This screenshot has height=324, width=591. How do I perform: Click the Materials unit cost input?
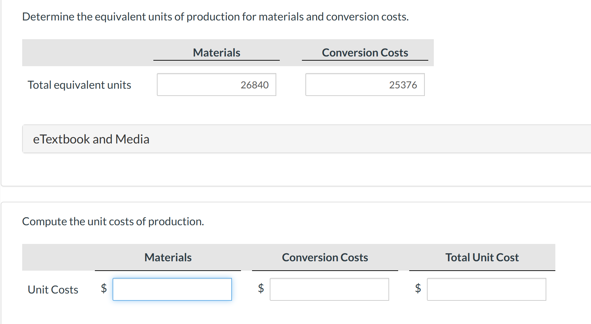pos(172,289)
